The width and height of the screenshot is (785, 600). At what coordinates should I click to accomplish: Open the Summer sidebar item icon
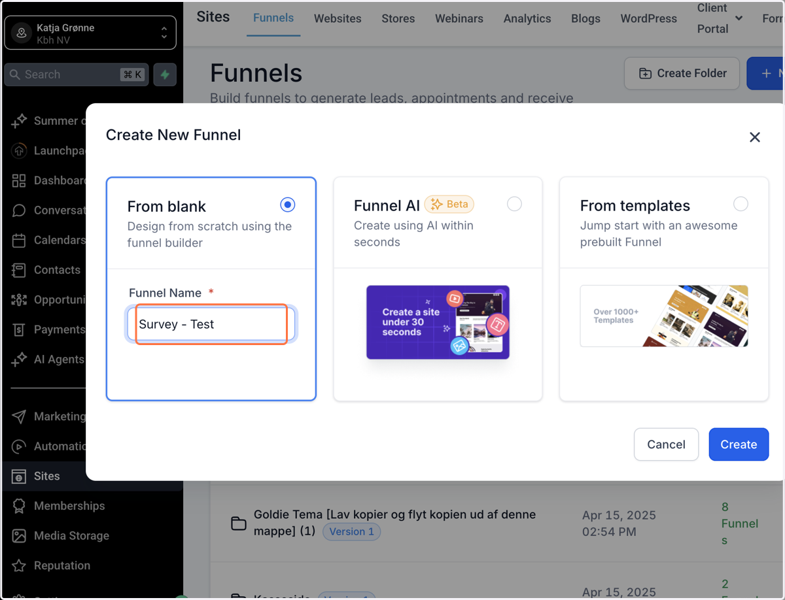tap(19, 121)
